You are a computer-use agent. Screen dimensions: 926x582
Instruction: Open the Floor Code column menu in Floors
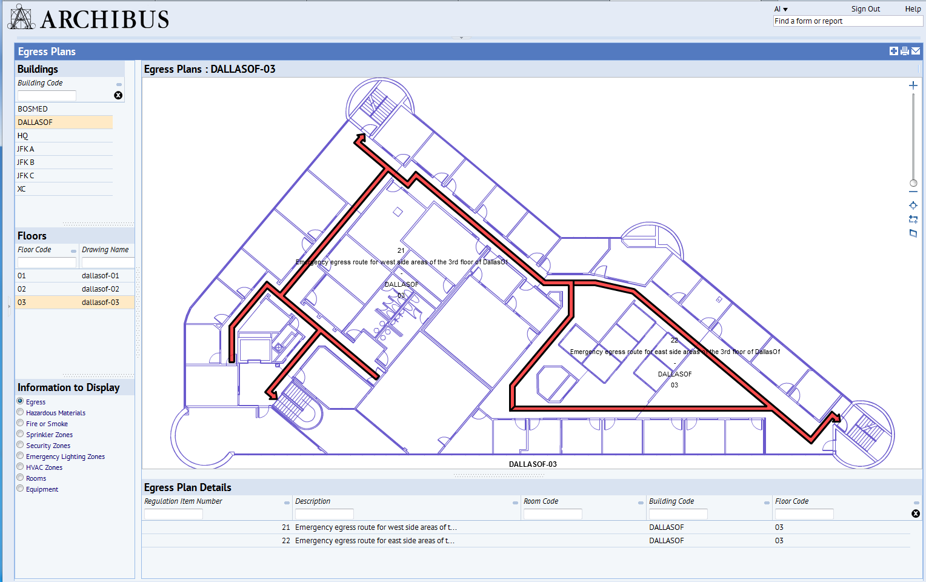point(73,251)
